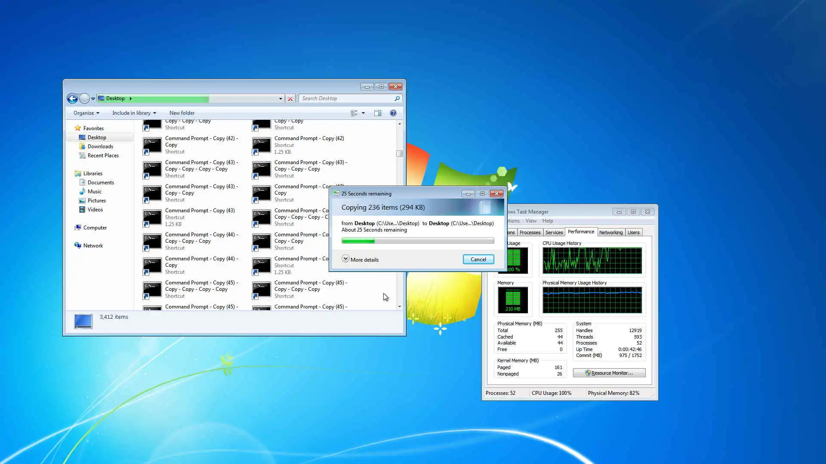Select Computer in navigation pane

pyautogui.click(x=95, y=228)
